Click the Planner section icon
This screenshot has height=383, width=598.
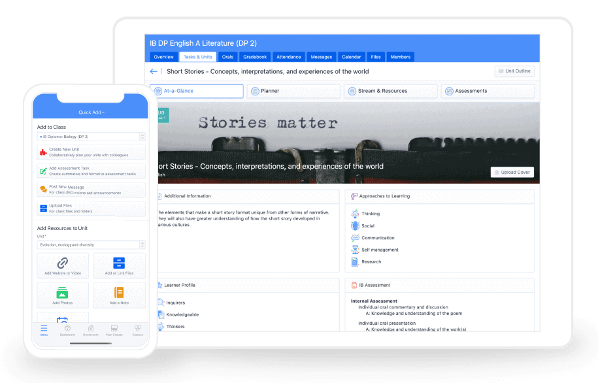point(255,91)
